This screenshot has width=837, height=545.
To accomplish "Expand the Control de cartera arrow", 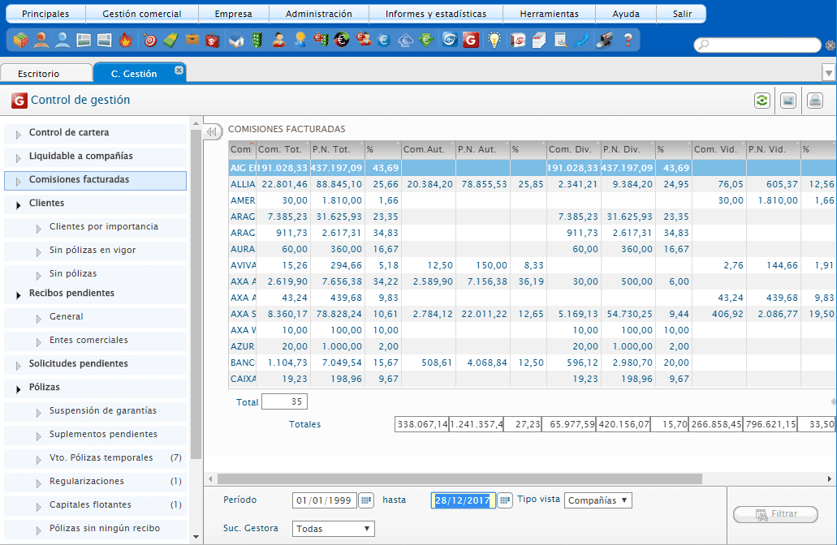I will [19, 135].
